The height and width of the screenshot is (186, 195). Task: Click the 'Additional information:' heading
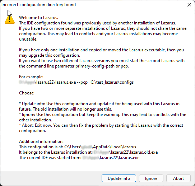(41, 141)
